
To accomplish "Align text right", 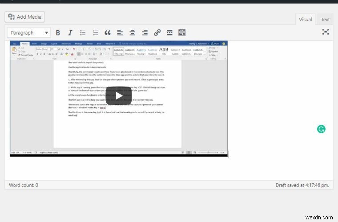I will 145,33.
